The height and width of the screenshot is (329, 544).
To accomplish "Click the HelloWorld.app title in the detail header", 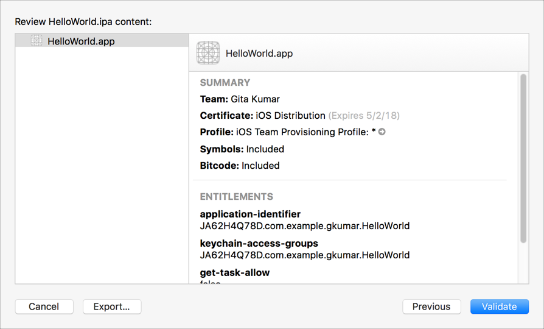I will pos(259,54).
